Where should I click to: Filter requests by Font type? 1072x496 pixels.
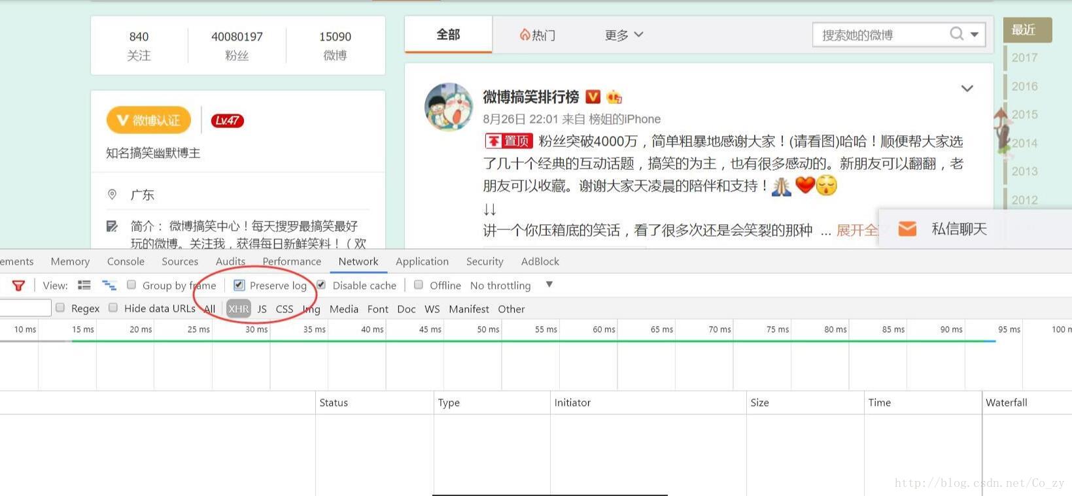coord(378,309)
